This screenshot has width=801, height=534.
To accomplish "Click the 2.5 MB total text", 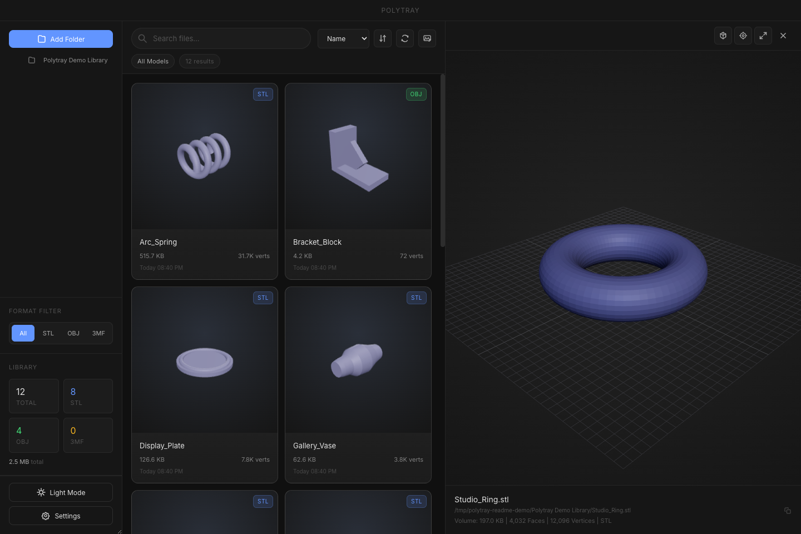I will pyautogui.click(x=26, y=462).
